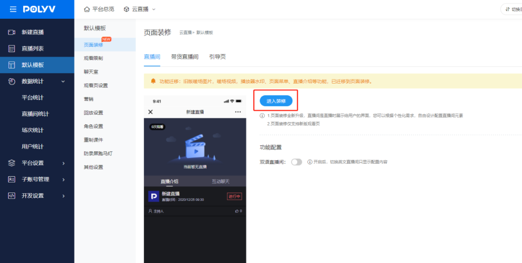
Task: Switch to the 带货直播间 tab
Action: click(x=185, y=57)
